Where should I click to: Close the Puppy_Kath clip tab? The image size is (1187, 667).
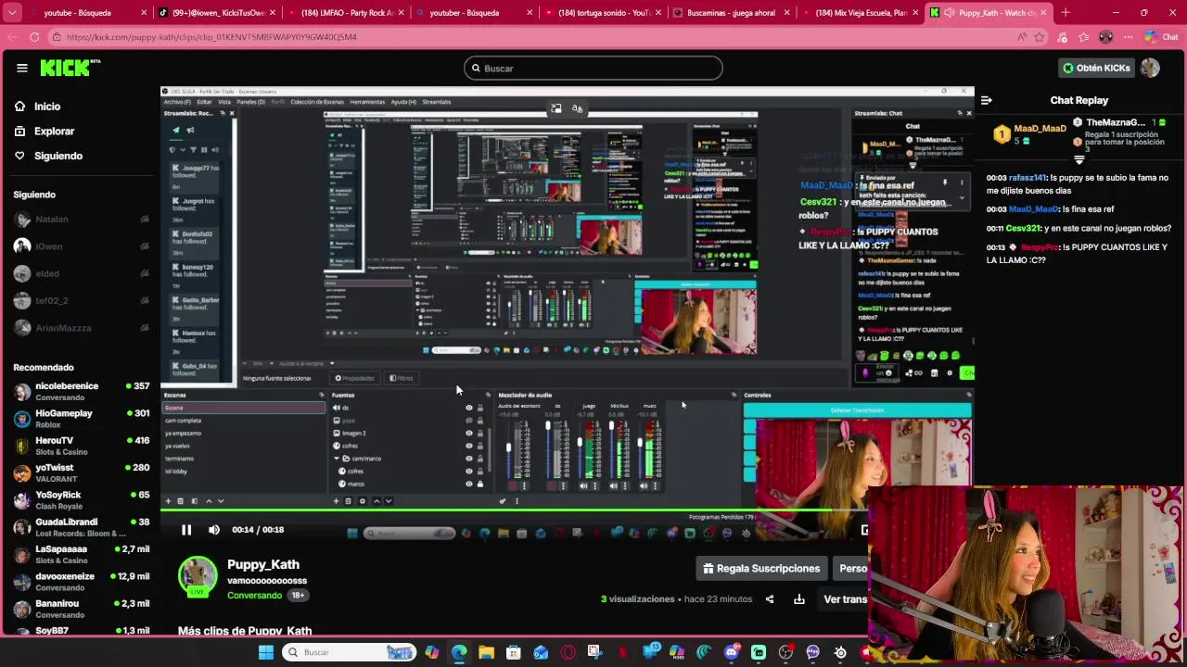pos(1043,13)
